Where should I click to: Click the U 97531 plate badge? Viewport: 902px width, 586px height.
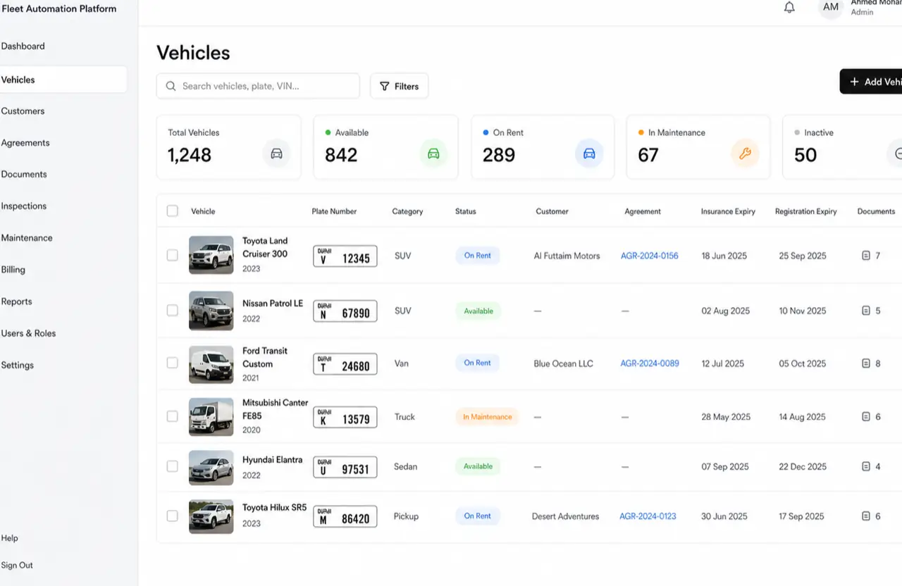(345, 467)
